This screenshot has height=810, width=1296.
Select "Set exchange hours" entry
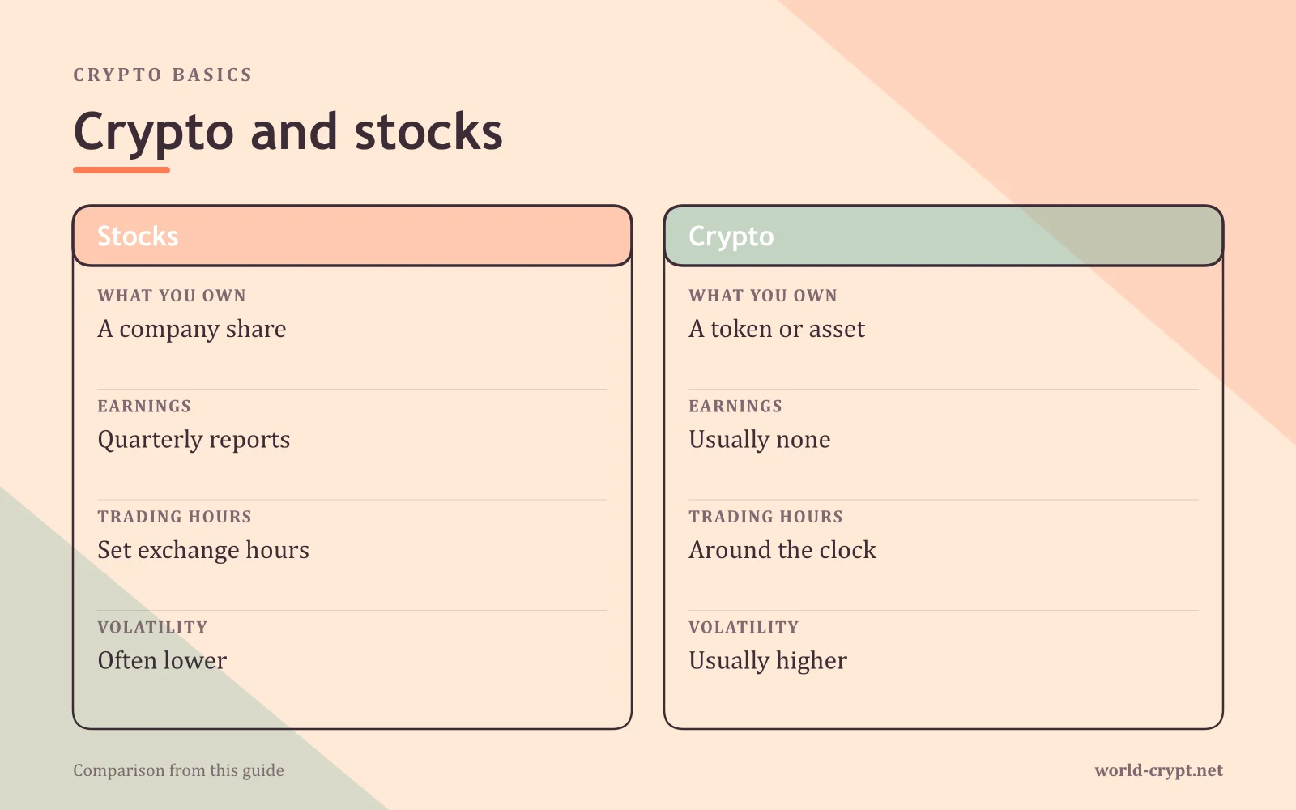coord(203,550)
